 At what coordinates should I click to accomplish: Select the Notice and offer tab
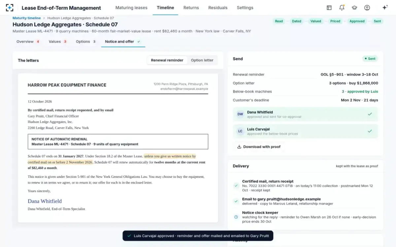123,41
